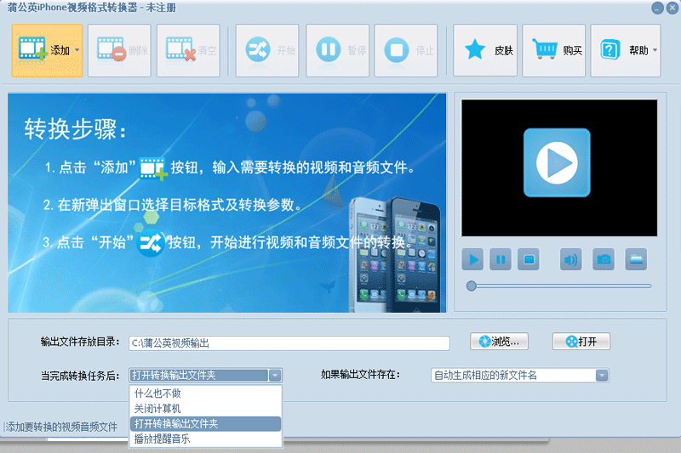Select 关闭计算机 from the dropdown list

pos(205,408)
